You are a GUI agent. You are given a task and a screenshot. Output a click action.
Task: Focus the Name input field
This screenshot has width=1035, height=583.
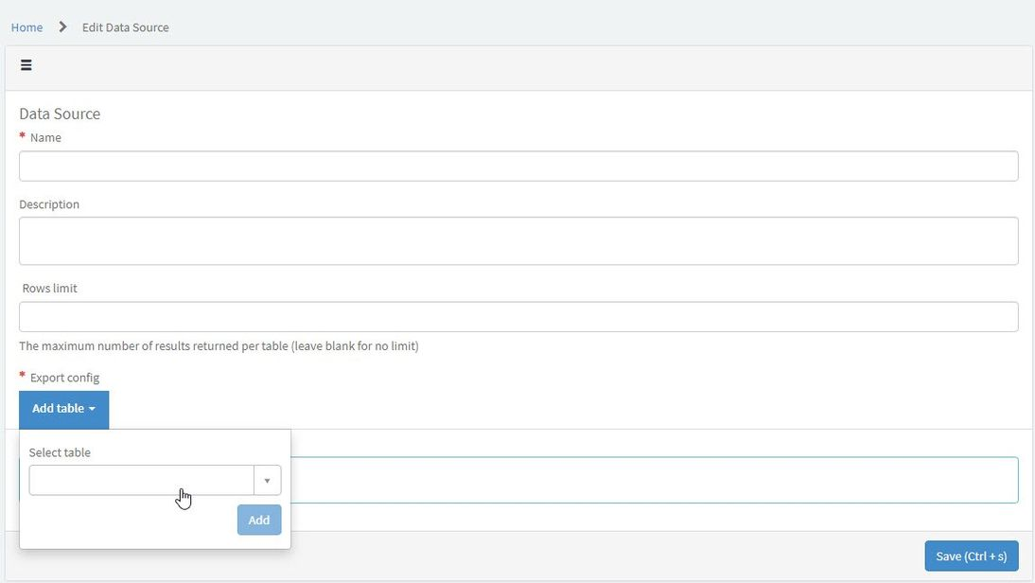click(518, 166)
